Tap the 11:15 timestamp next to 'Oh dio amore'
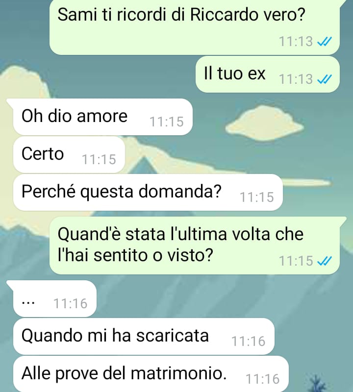 [x=167, y=122]
